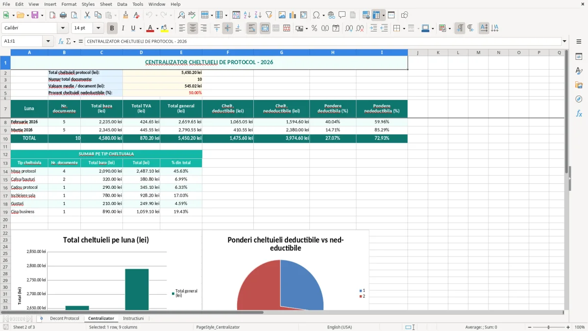Open the Borders dropdown arrow

tap(404, 28)
